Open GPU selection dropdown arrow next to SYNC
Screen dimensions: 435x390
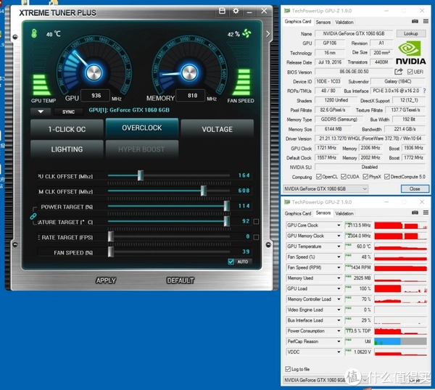click(41, 112)
